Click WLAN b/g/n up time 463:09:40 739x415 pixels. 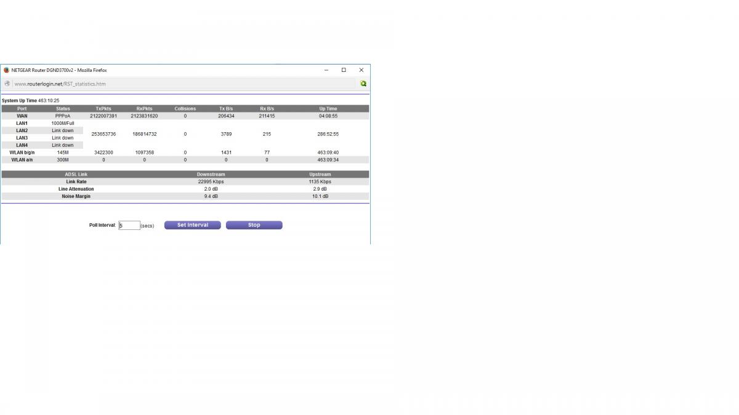point(328,152)
